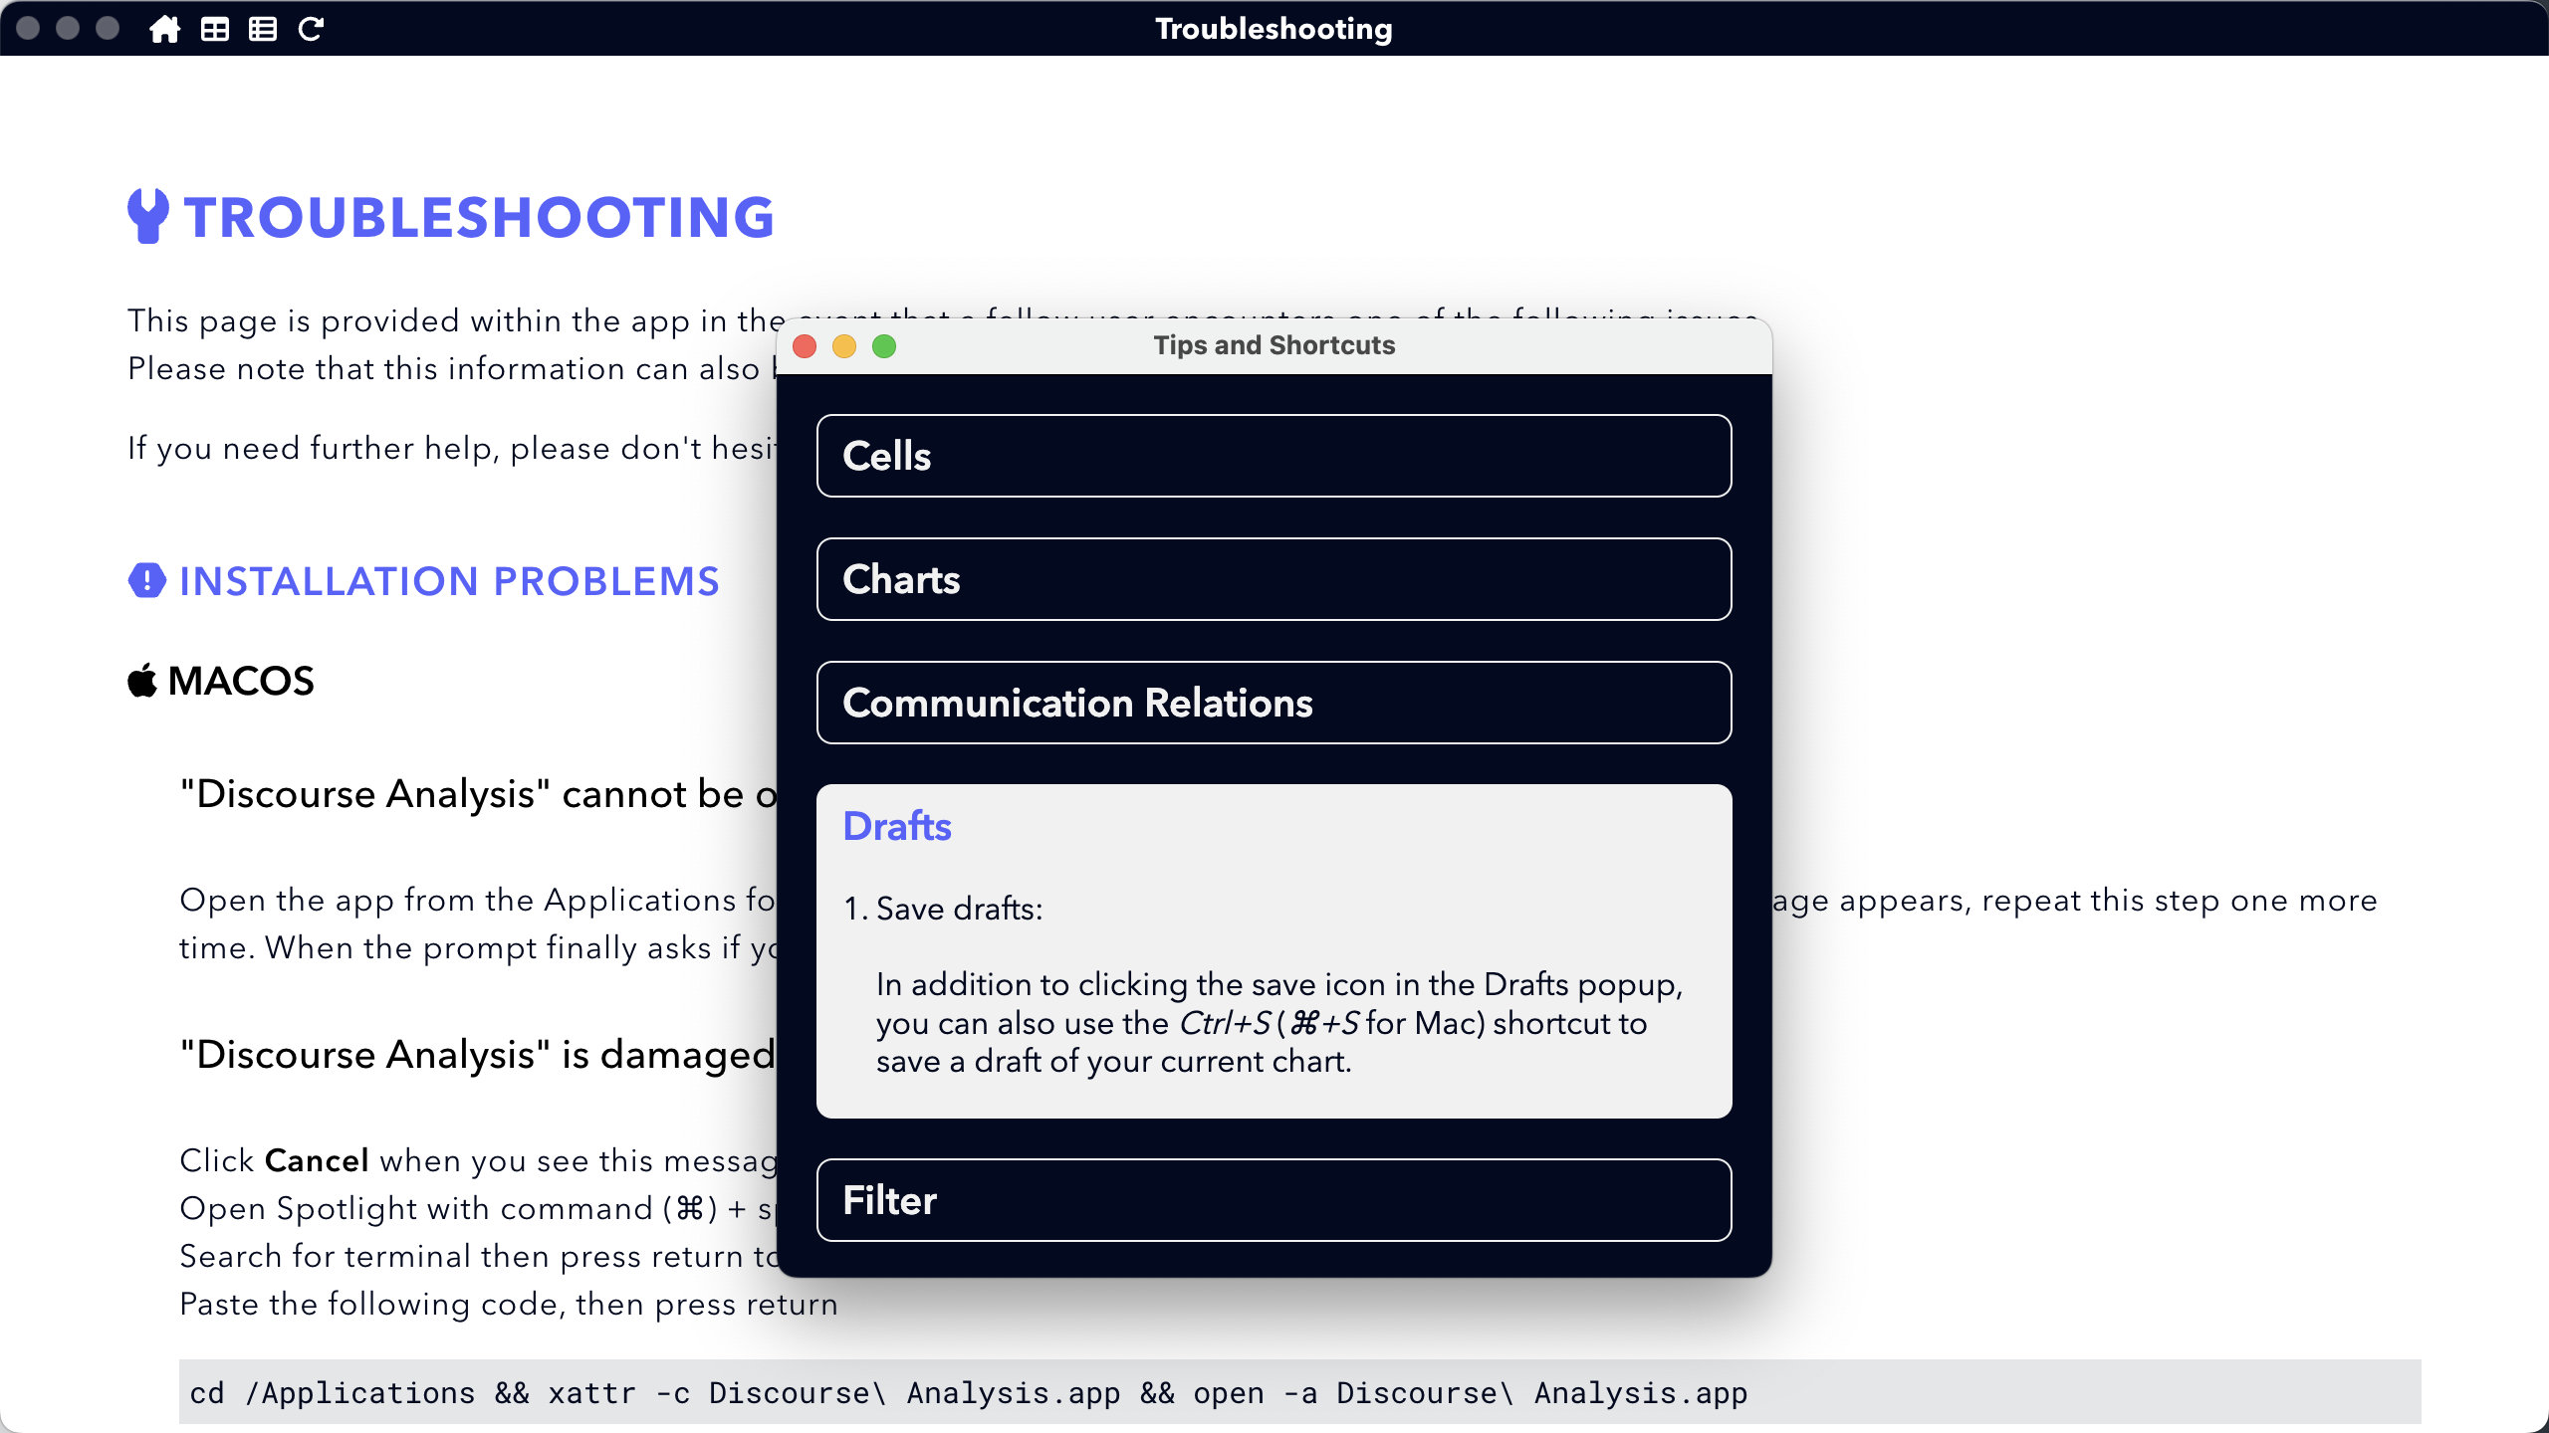Open the list layout icon in toolbar

(263, 29)
